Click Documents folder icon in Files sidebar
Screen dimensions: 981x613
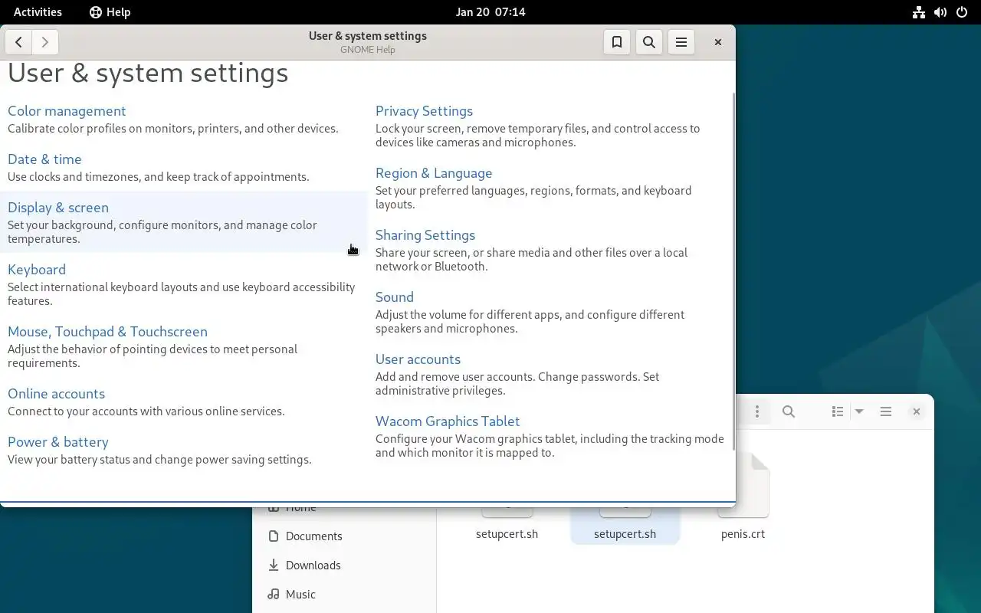tap(274, 536)
